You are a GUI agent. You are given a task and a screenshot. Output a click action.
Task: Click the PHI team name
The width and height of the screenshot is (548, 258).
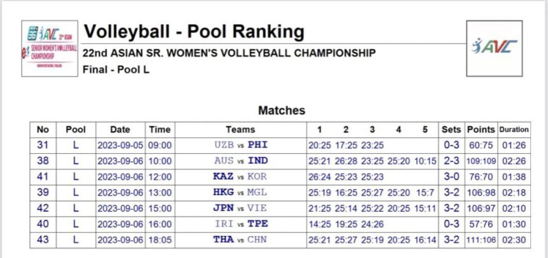[x=257, y=145]
